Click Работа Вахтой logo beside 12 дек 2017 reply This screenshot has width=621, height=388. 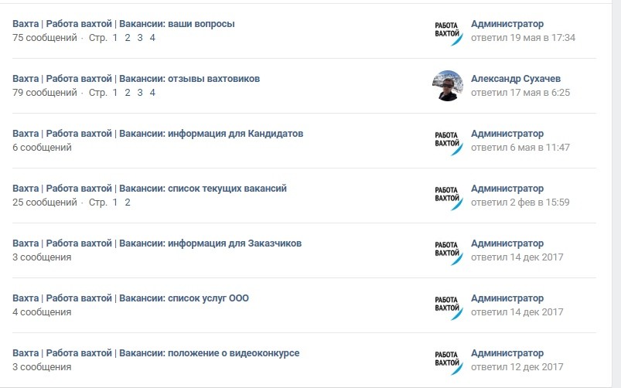[x=448, y=360]
